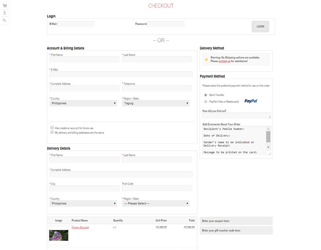Expand delivery Region '--- Please Select ---' dropdown
This screenshot has height=250, width=321.
tap(155, 204)
